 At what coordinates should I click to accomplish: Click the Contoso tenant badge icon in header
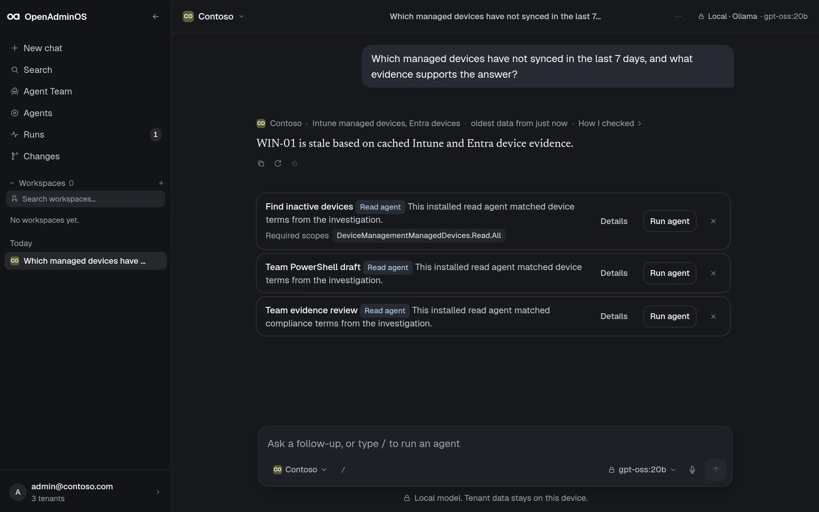[188, 16]
